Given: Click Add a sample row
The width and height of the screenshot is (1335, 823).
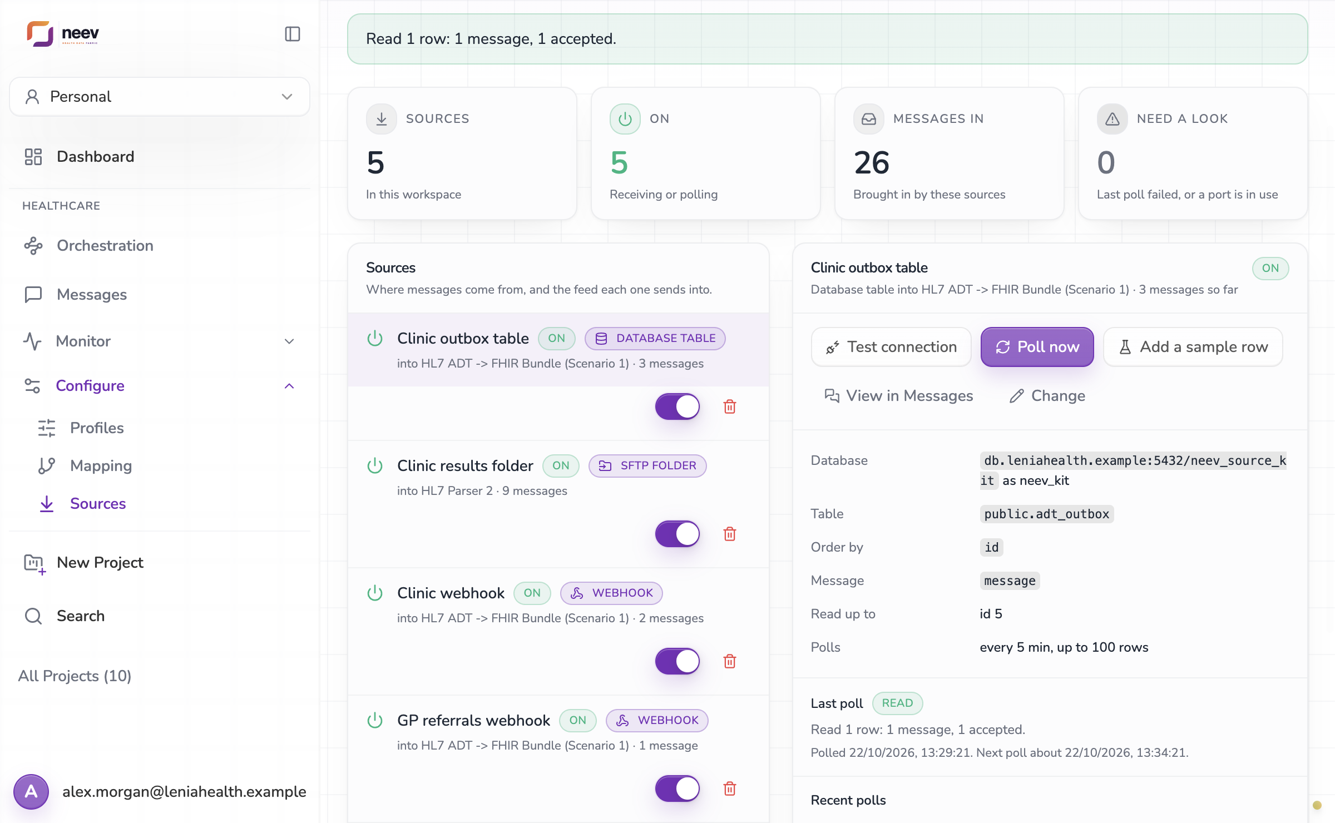Looking at the screenshot, I should (x=1193, y=347).
